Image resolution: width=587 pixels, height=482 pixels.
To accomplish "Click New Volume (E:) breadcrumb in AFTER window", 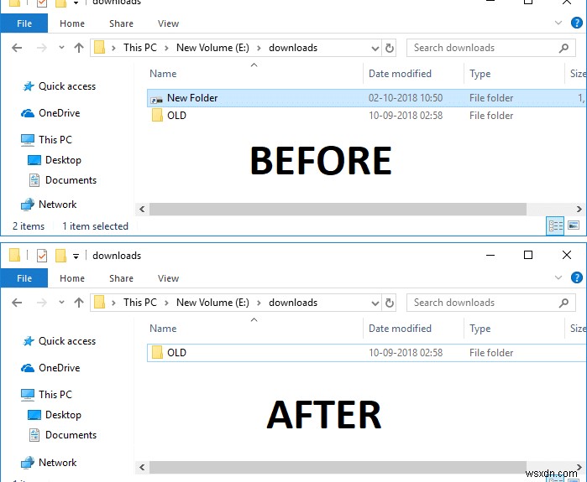I will click(x=212, y=303).
